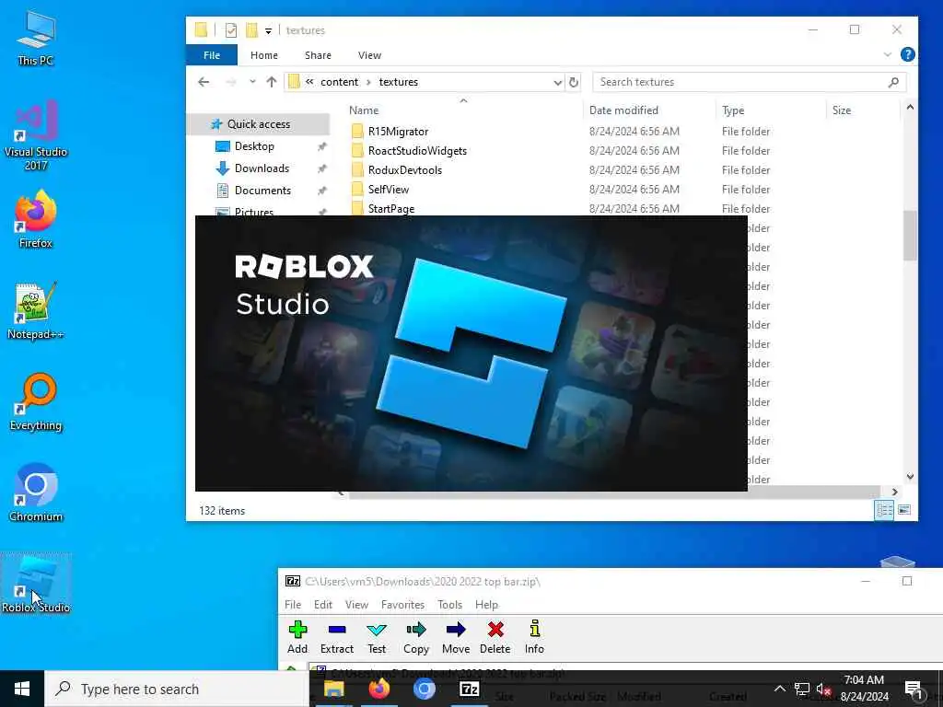
Task: Sort by Date modified column
Action: (x=623, y=110)
